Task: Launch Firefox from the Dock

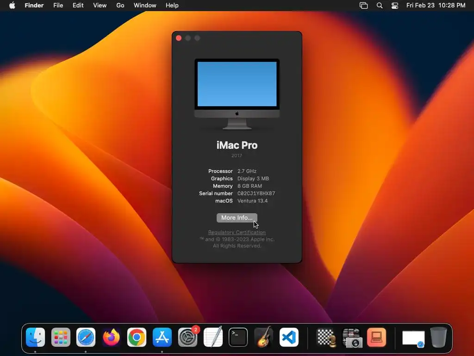Action: pyautogui.click(x=111, y=337)
